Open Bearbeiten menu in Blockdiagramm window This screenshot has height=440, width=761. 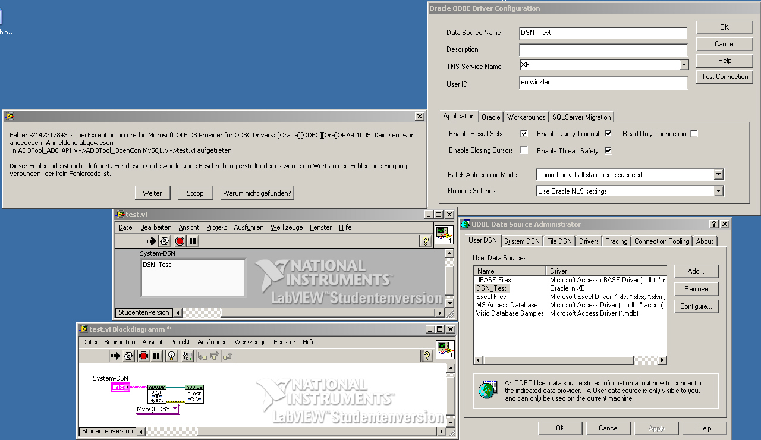(x=120, y=342)
